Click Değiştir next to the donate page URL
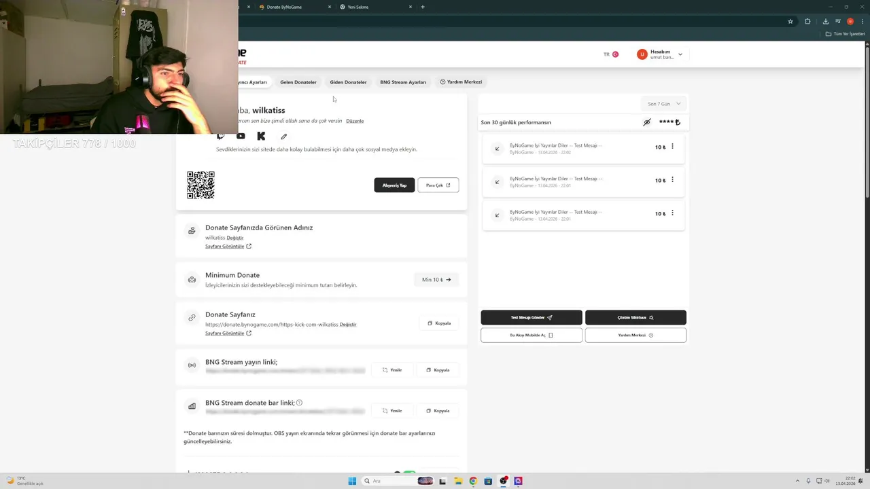Image resolution: width=870 pixels, height=489 pixels. [348, 325]
